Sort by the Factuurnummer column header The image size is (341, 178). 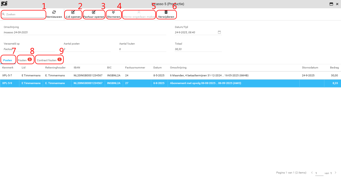pos(134,68)
